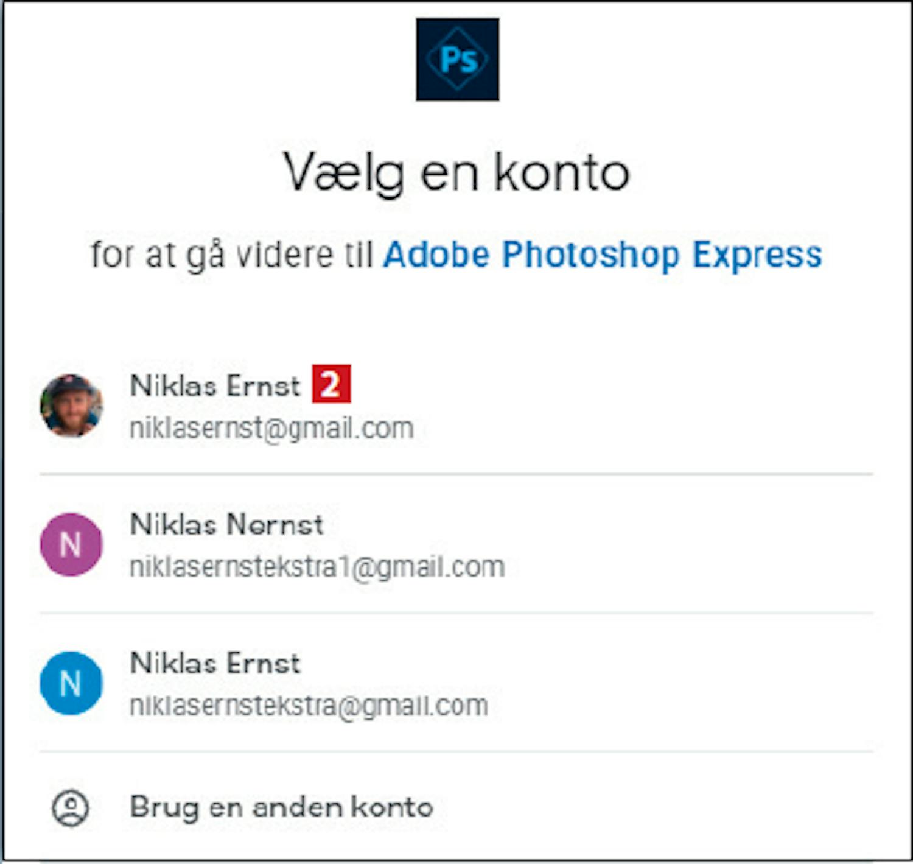Click the 'for at gå videre til' text
Viewport: 913px width, 864px height.
pyautogui.click(x=231, y=255)
